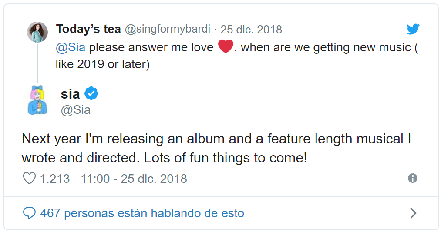The width and height of the screenshot is (441, 232).
Task: Like the tweet with the heart outline icon
Action: [29, 179]
